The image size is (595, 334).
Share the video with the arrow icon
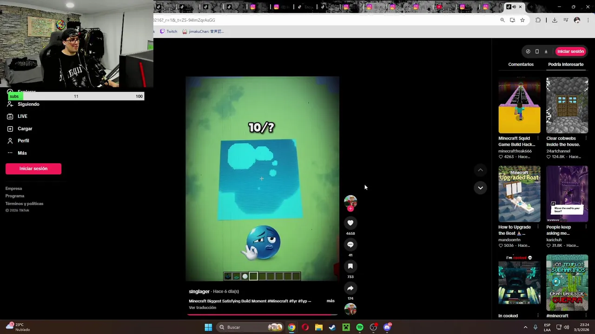click(350, 288)
